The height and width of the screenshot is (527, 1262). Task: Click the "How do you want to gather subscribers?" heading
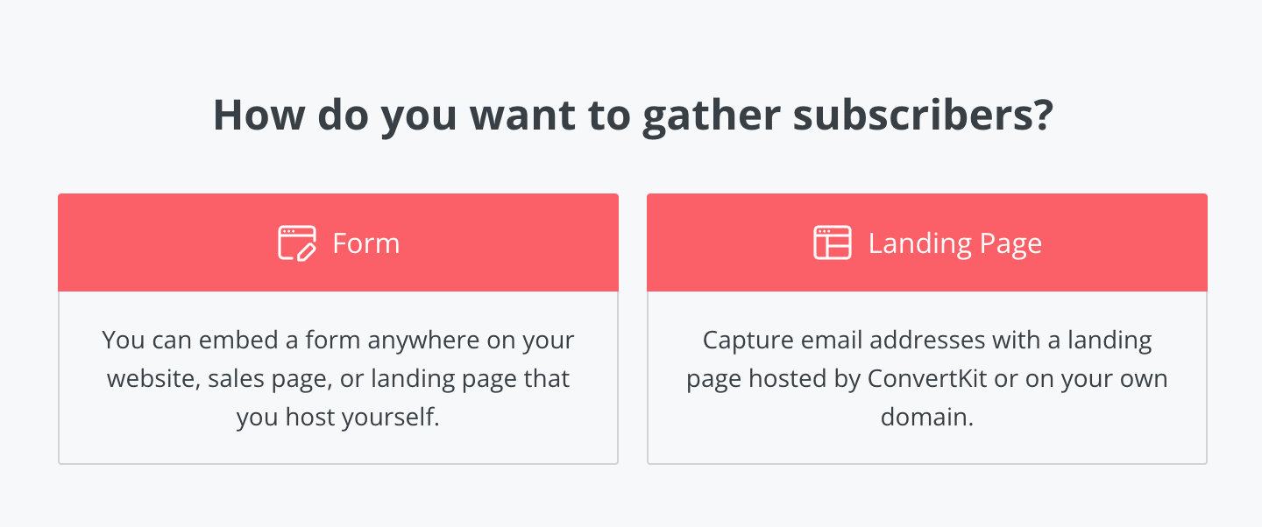pyautogui.click(x=632, y=116)
